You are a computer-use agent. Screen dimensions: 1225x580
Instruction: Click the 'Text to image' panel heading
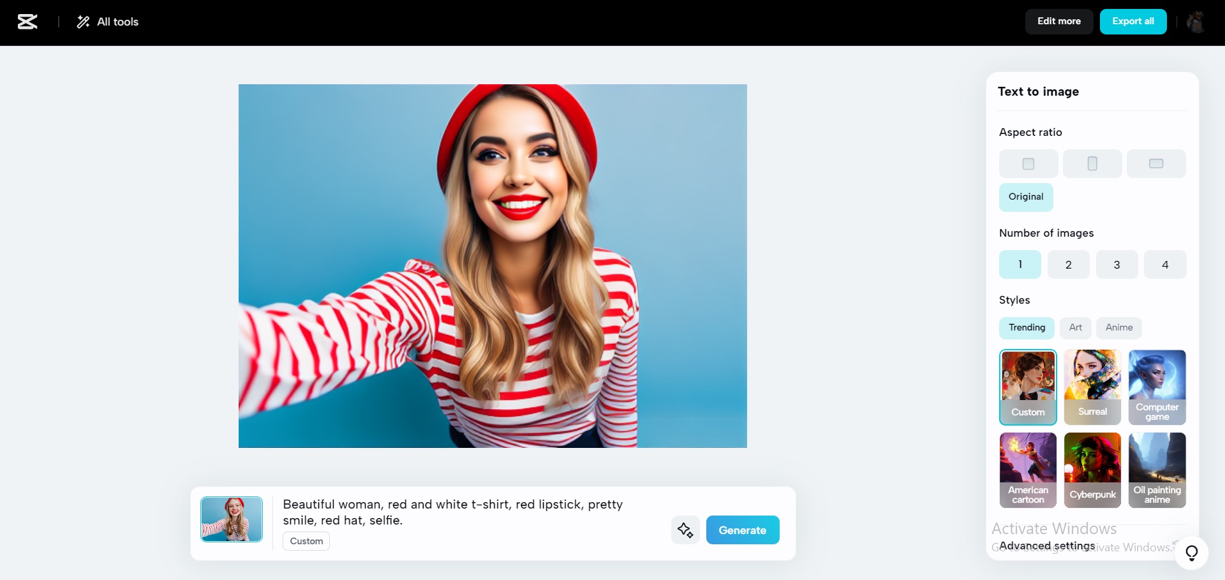(x=1038, y=92)
